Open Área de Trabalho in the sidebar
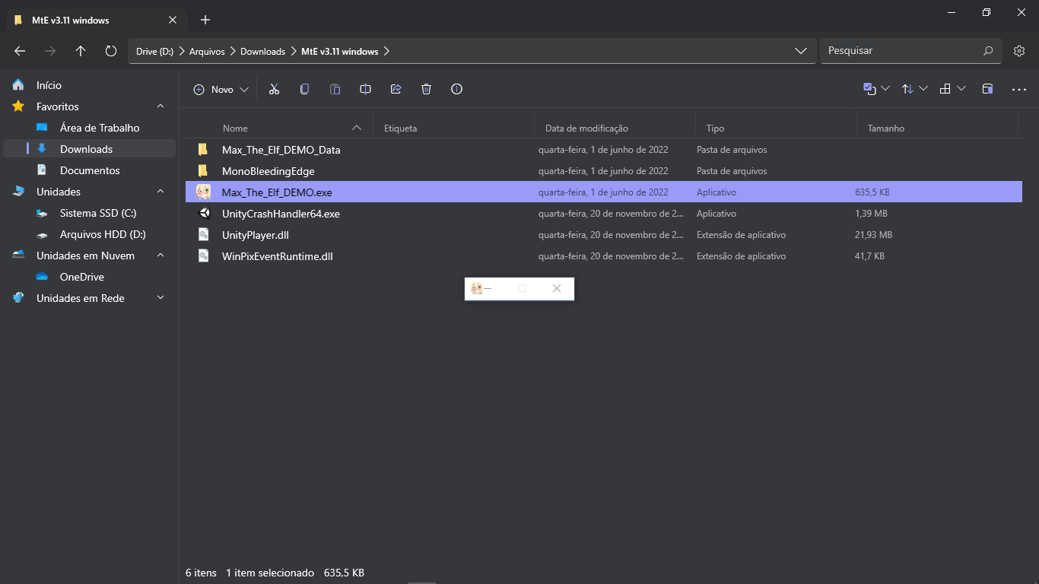The height and width of the screenshot is (584, 1039). coord(90,128)
